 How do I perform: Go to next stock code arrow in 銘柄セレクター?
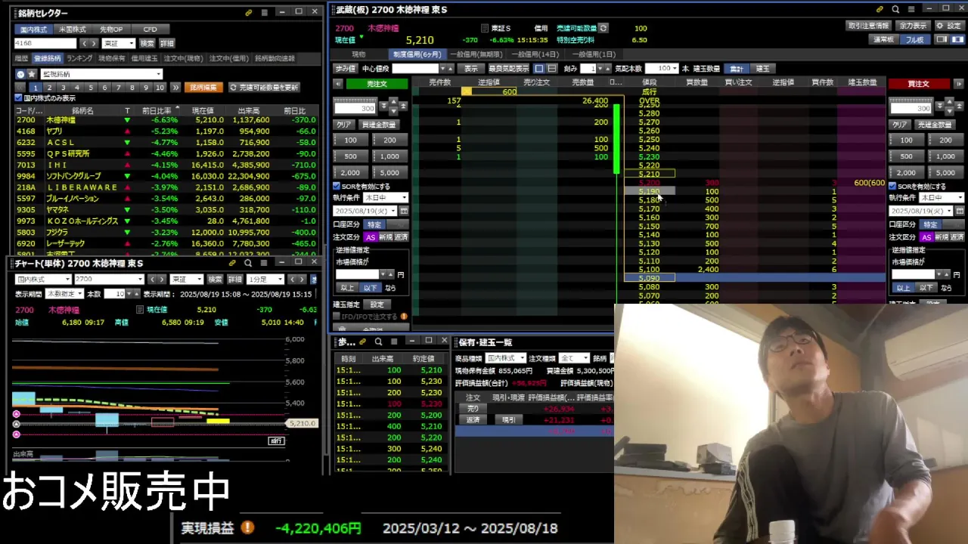point(94,43)
